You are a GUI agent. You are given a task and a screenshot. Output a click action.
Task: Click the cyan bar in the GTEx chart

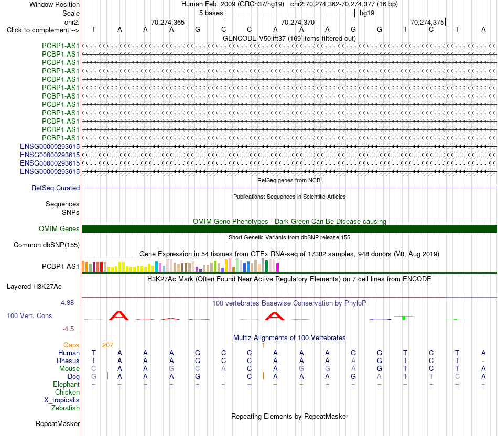point(156,267)
